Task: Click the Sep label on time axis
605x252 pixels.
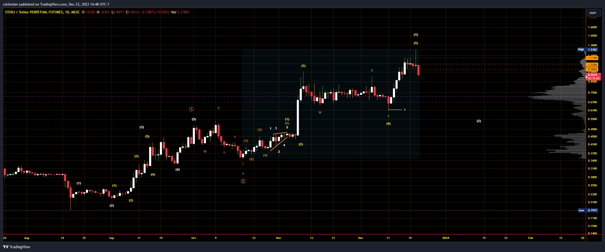Action: pyautogui.click(x=112, y=238)
